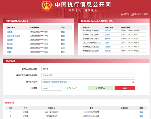Screen dimensions: 151x119
Task: Click 性别 column header
Action: point(63,28)
